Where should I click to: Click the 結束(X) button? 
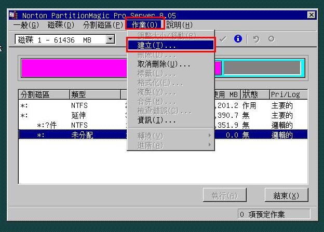[x=286, y=195]
